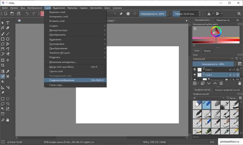Click the pink foreground color swatch
The height and width of the screenshot is (145, 243).
42,14
